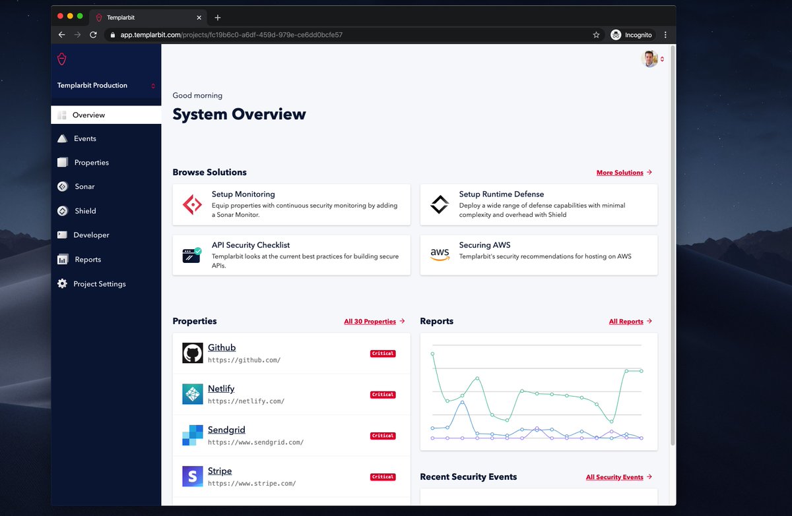Go back with browser back arrow
Viewport: 792px width, 516px height.
click(x=61, y=35)
